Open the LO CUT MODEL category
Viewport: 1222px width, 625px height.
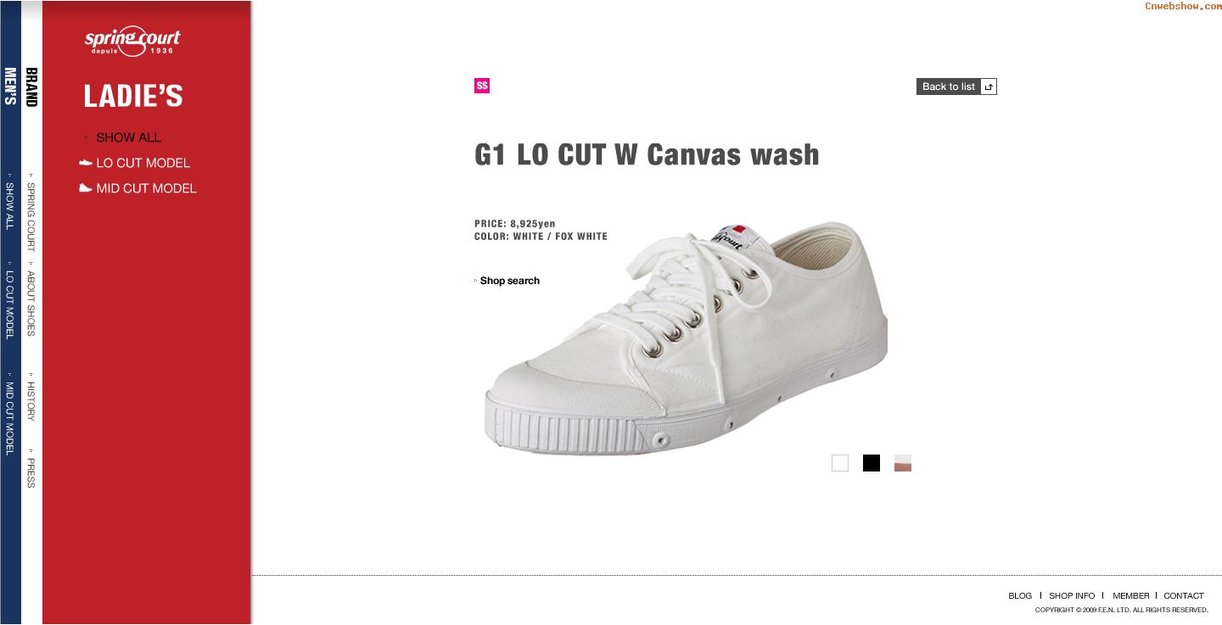[x=143, y=163]
